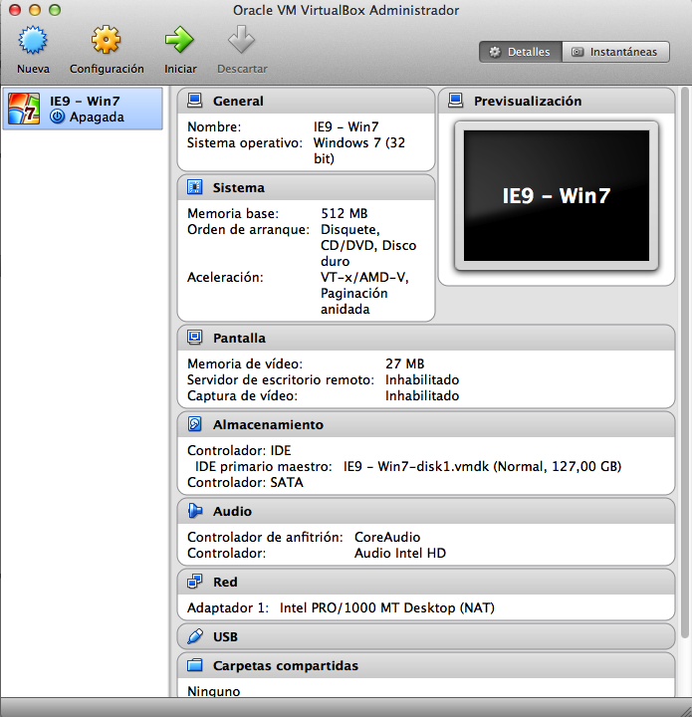Click the grayed Descartar down-arrow icon
Viewport: 692px width, 717px height.
point(241,40)
